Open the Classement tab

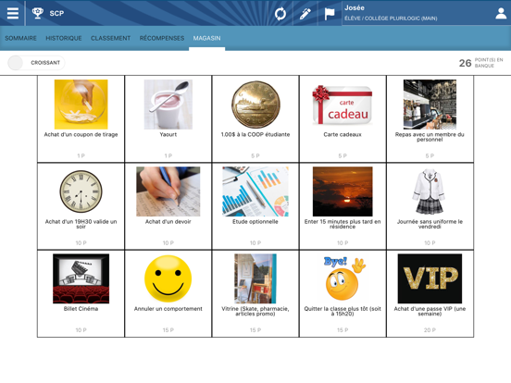click(110, 39)
